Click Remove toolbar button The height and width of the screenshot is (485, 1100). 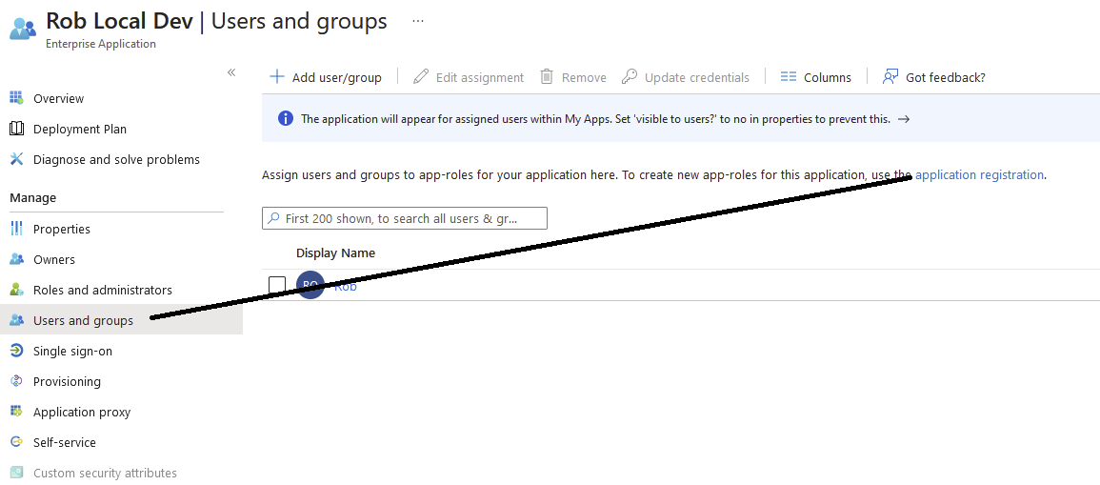(x=573, y=77)
